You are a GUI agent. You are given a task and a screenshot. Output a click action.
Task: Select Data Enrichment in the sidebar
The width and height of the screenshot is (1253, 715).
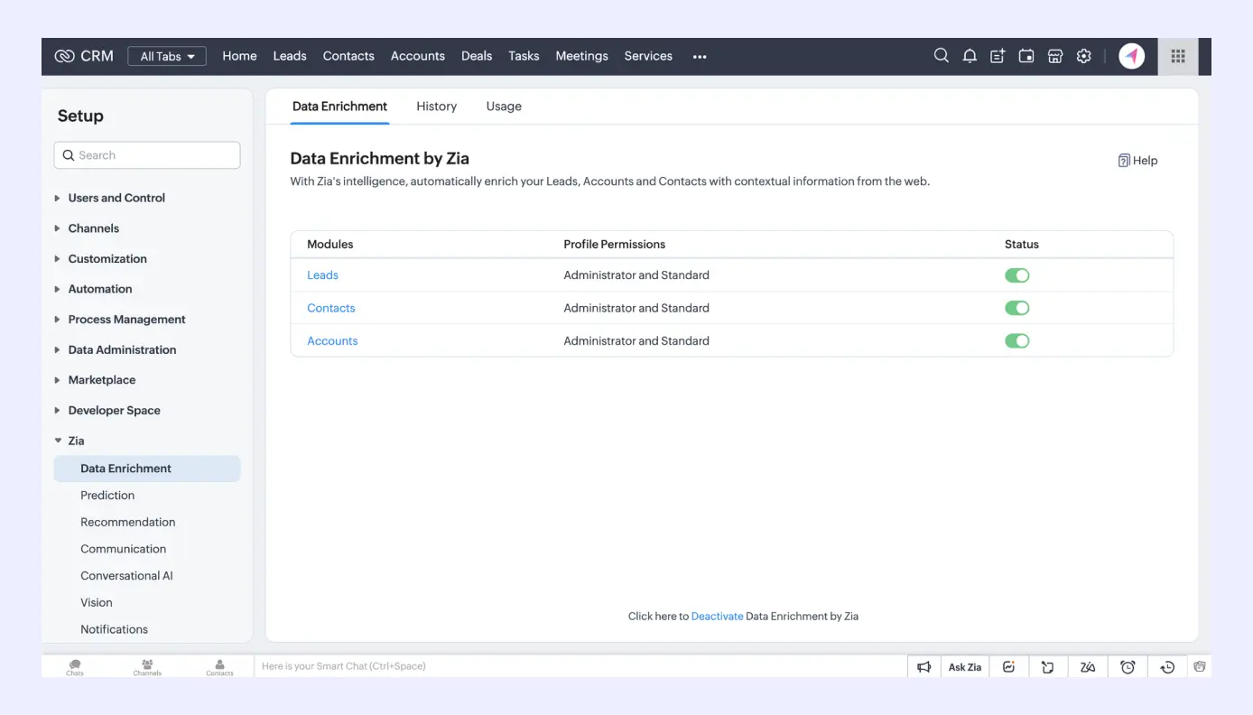pos(147,469)
